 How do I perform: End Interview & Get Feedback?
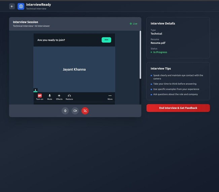(x=178, y=108)
